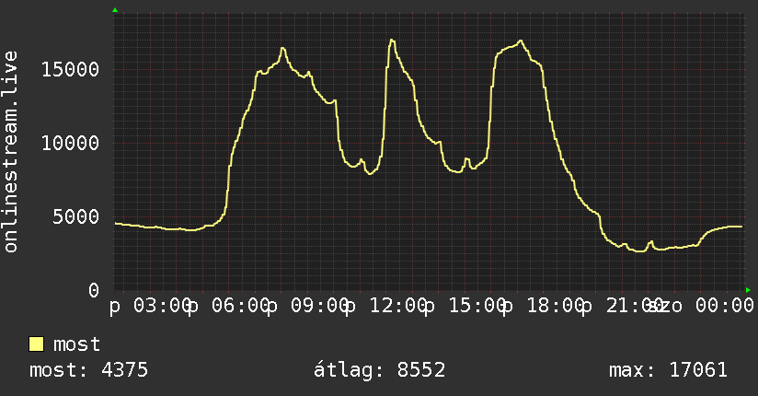The image size is (758, 396).
Task: Click the 'most: 4375' current value text
Action: click(x=88, y=370)
